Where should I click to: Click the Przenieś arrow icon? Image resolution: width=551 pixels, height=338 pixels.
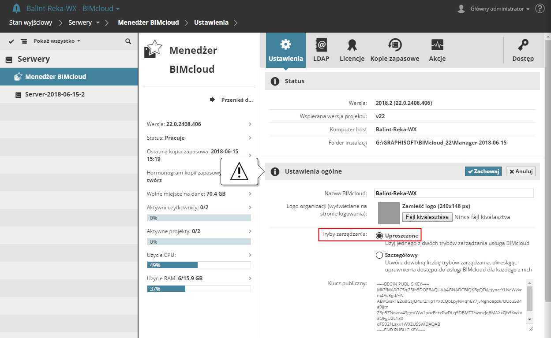[212, 100]
